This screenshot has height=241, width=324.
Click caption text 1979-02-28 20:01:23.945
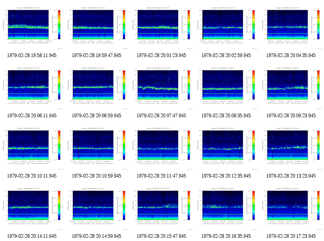tap(161, 55)
